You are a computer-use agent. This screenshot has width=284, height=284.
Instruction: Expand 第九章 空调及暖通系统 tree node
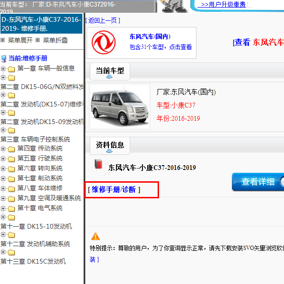3,198
